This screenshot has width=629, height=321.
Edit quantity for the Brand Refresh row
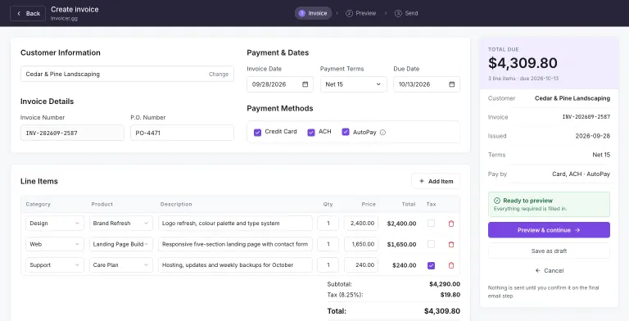328,223
